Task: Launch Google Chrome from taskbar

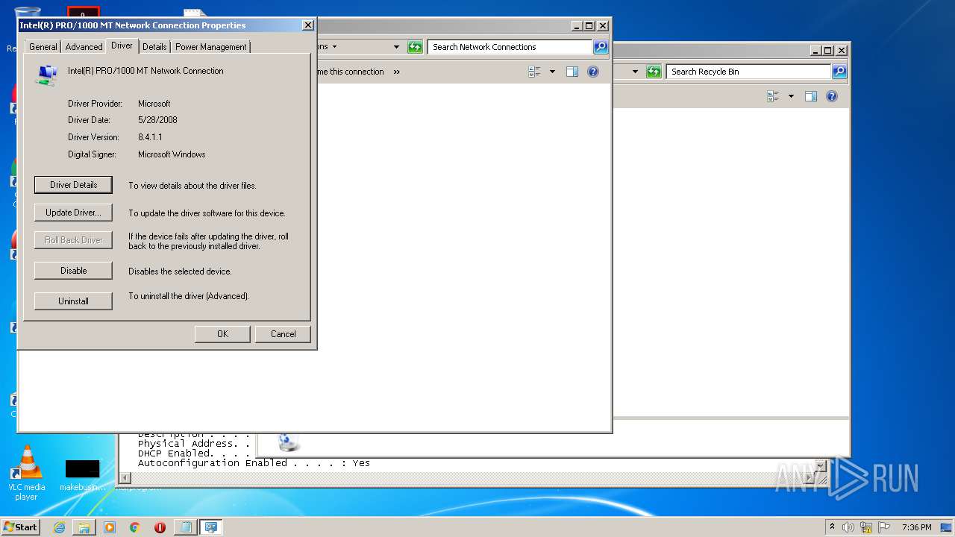Action: click(x=135, y=527)
